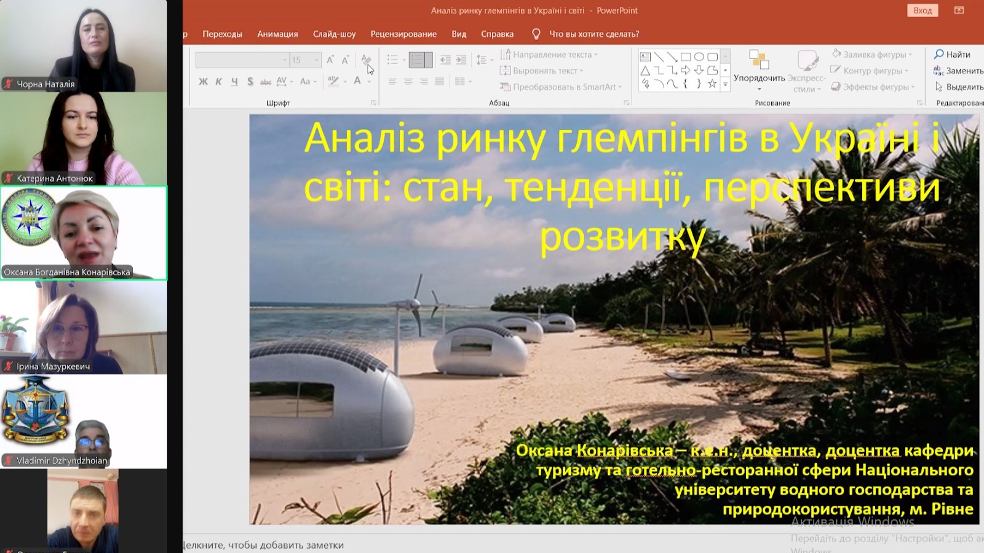Open the font size dropdown
This screenshot has height=553, width=984.
point(317,60)
